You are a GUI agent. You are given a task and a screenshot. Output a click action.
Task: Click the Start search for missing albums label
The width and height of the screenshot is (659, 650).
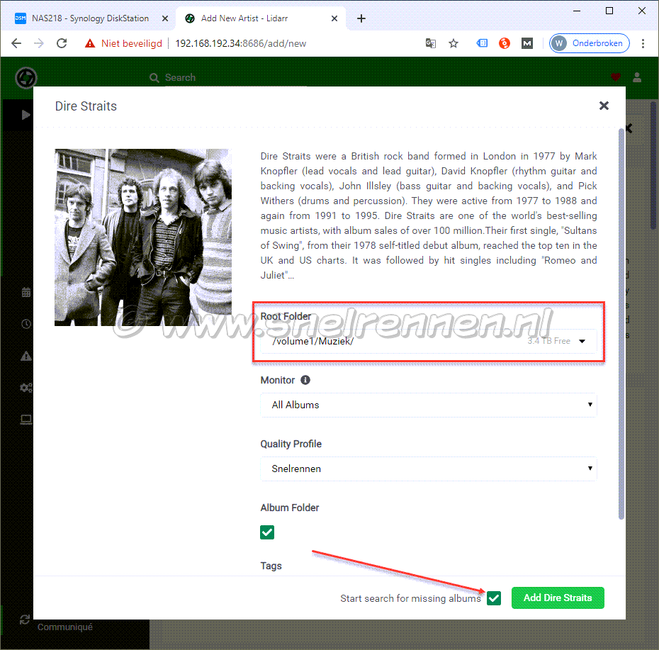tap(410, 598)
